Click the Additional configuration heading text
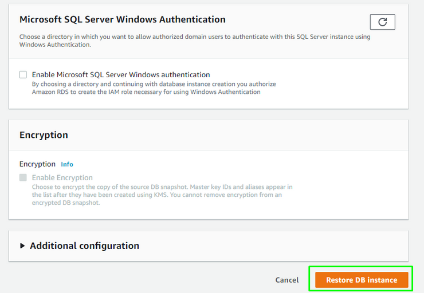Screen dimensions: 424x293 84,246
